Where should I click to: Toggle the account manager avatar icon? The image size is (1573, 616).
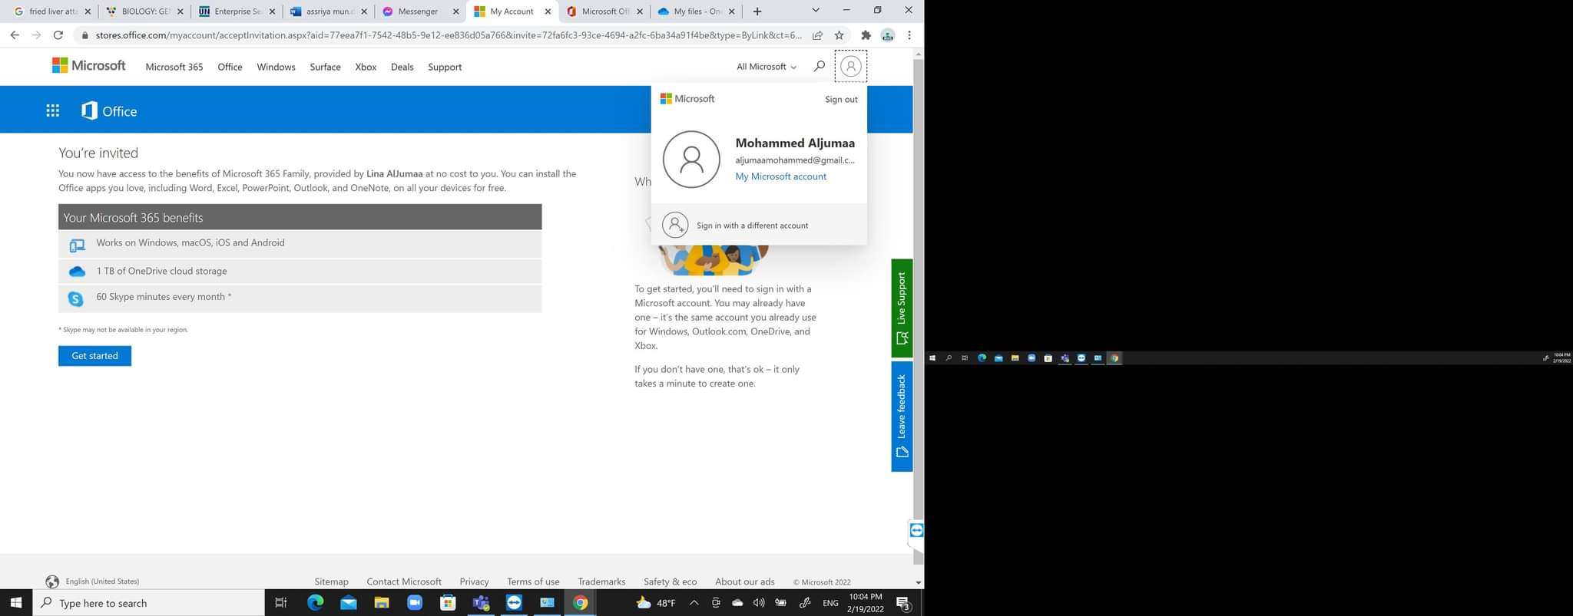[851, 67]
